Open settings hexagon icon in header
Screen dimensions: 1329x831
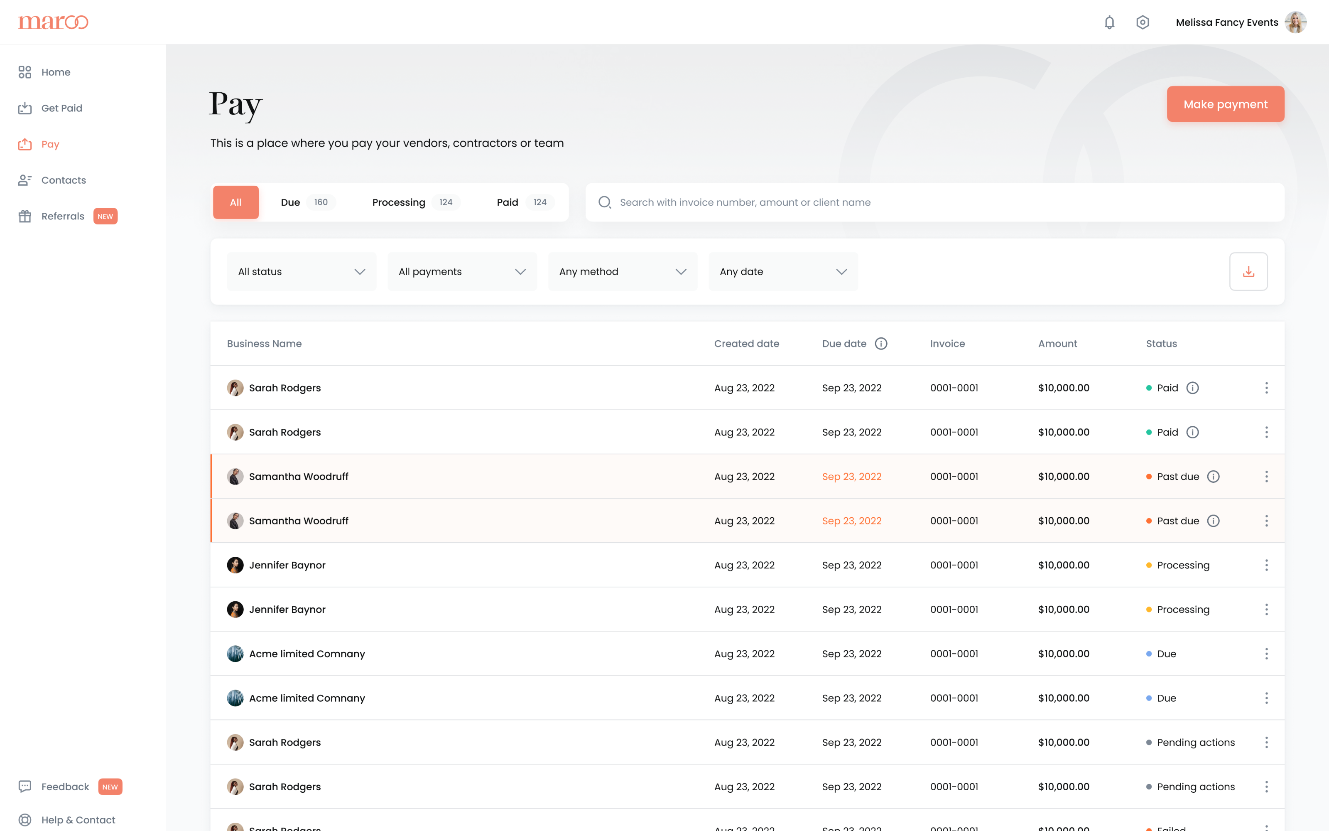(x=1142, y=22)
